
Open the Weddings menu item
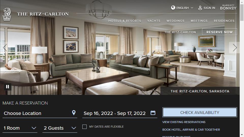[175, 21]
